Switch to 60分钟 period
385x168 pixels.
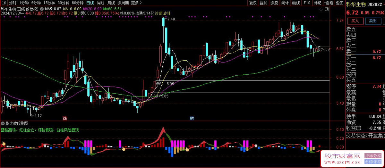point(78,3)
